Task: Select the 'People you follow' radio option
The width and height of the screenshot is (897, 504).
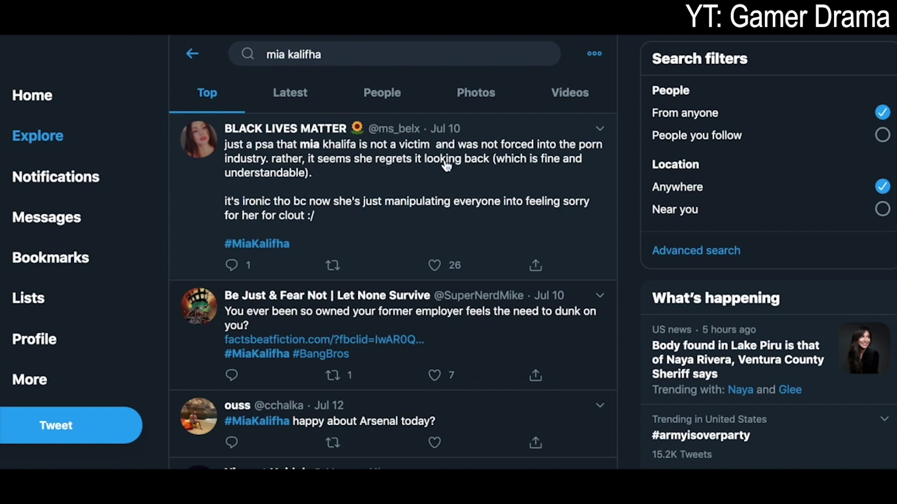Action: coord(882,135)
